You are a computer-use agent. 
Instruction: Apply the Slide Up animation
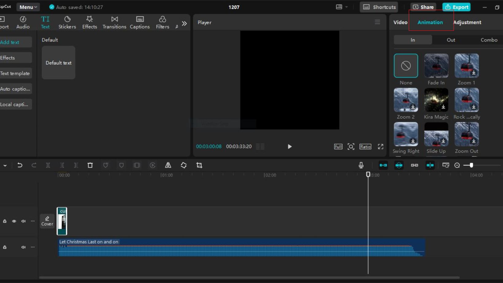click(436, 134)
